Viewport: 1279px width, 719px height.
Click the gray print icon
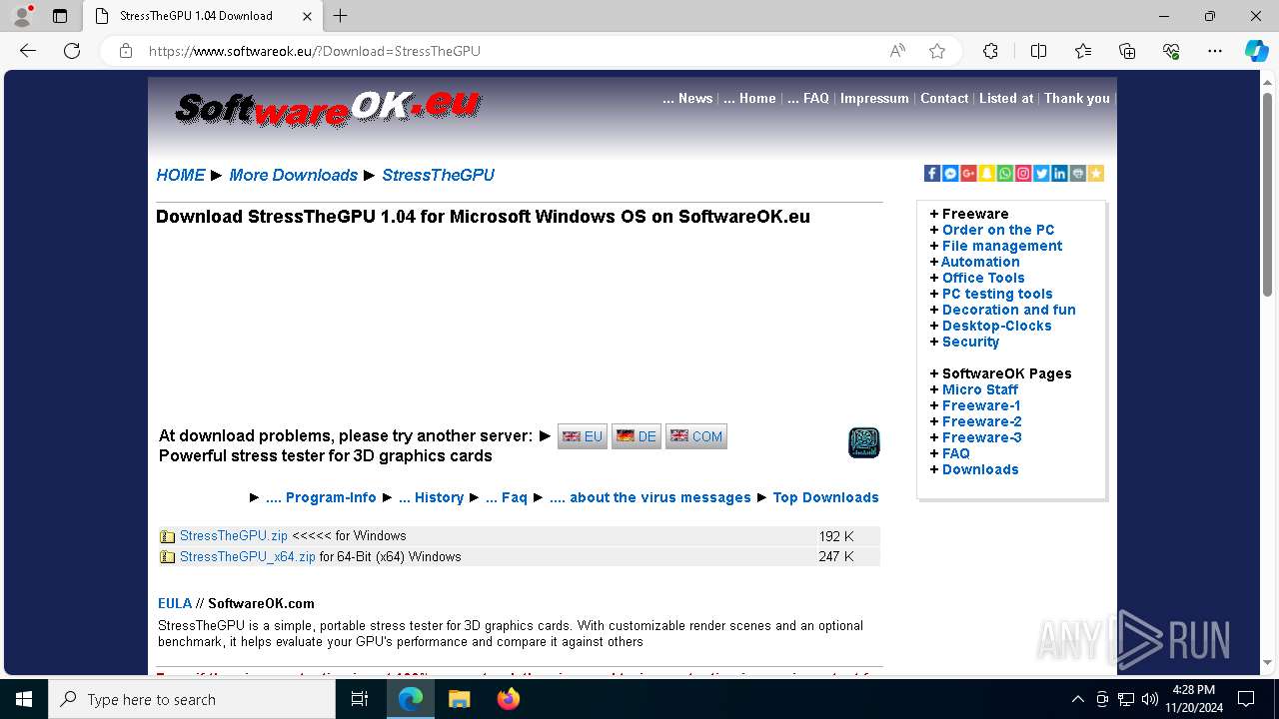(1077, 174)
